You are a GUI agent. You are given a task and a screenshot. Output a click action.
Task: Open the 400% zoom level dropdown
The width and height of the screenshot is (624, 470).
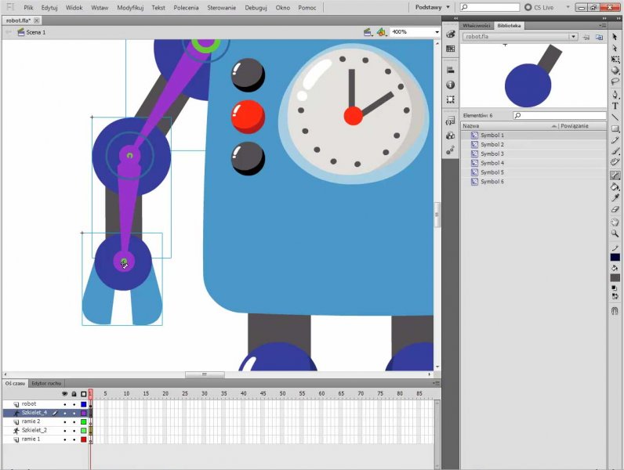[436, 32]
